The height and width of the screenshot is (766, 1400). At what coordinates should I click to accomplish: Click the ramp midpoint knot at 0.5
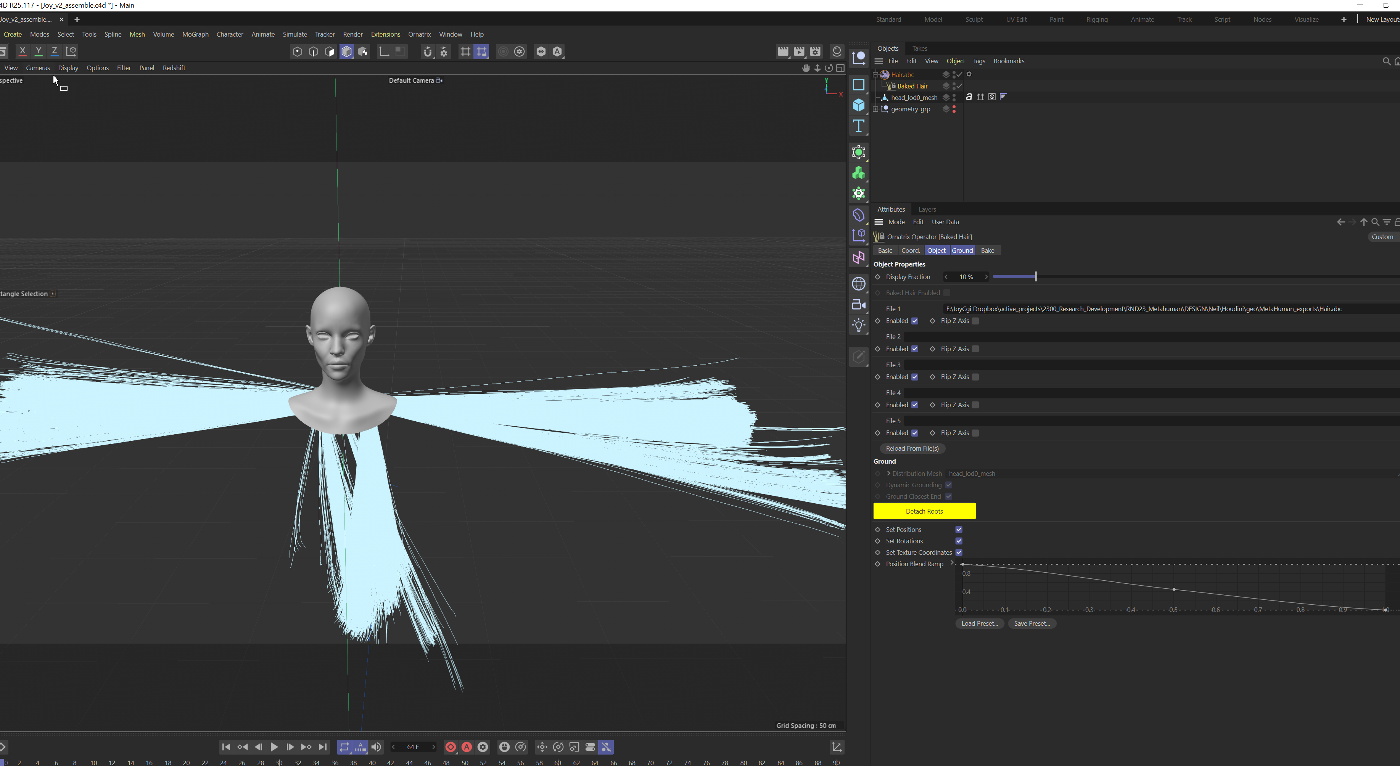point(1174,589)
